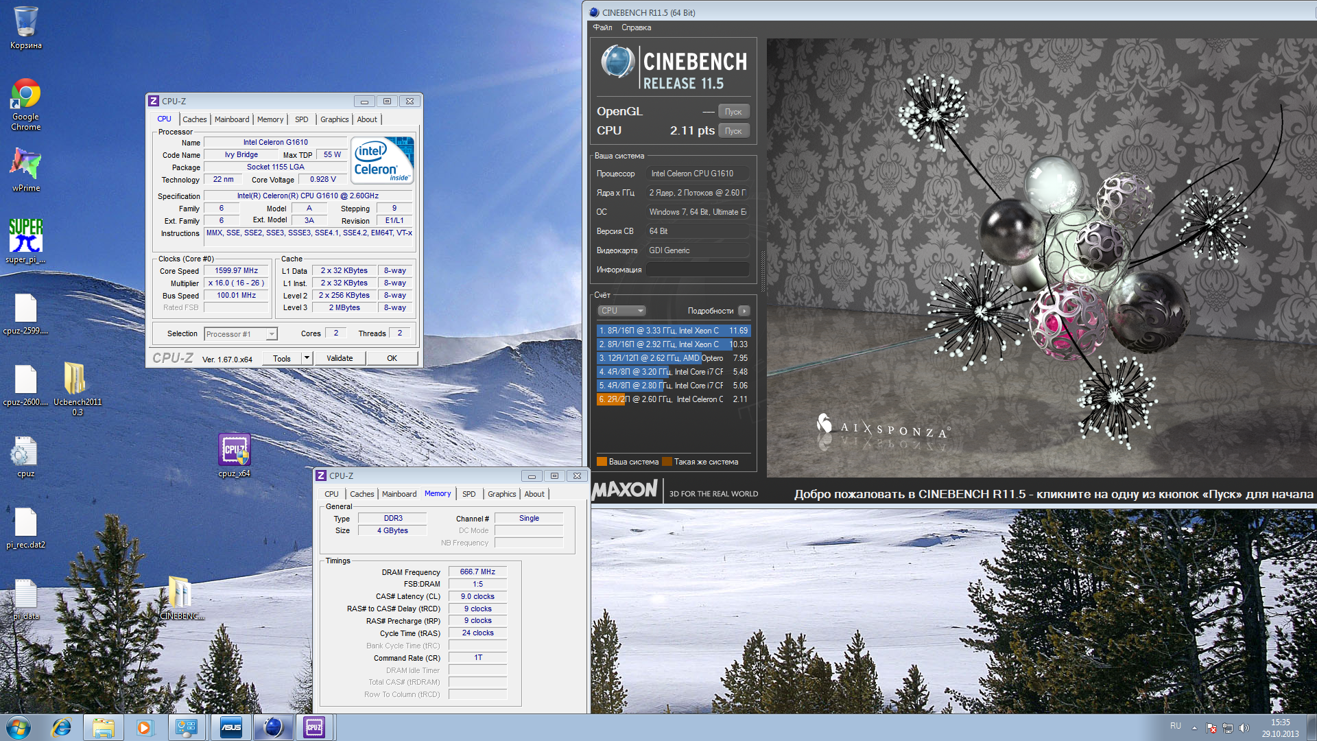The height and width of the screenshot is (741, 1317).
Task: Click the RU language indicator in tray
Action: pos(1176,726)
